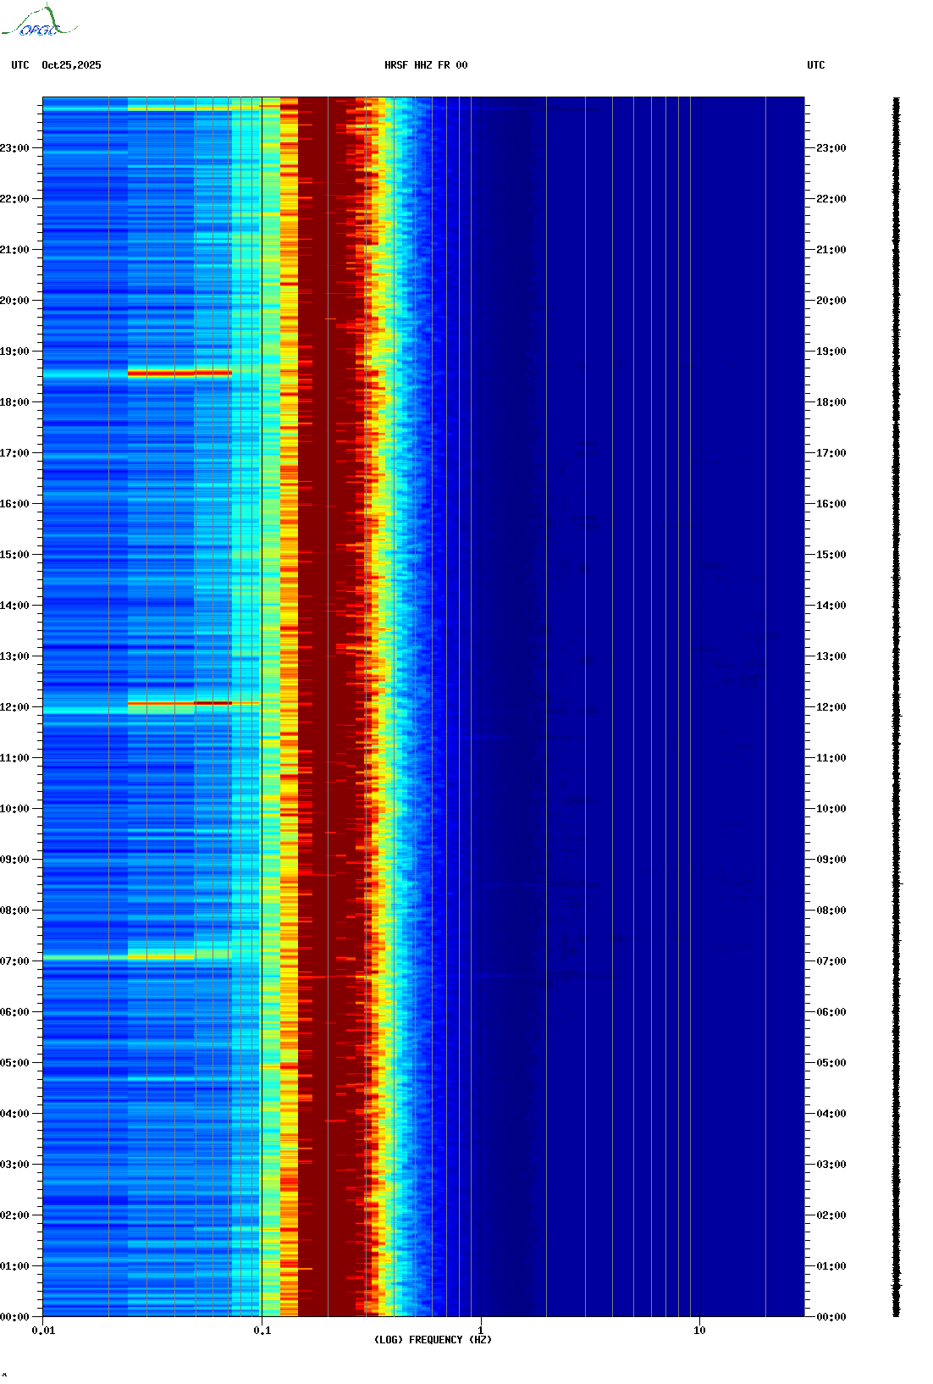Click the 09:00 label on the left axis
The height and width of the screenshot is (1384, 933).
[x=14, y=860]
